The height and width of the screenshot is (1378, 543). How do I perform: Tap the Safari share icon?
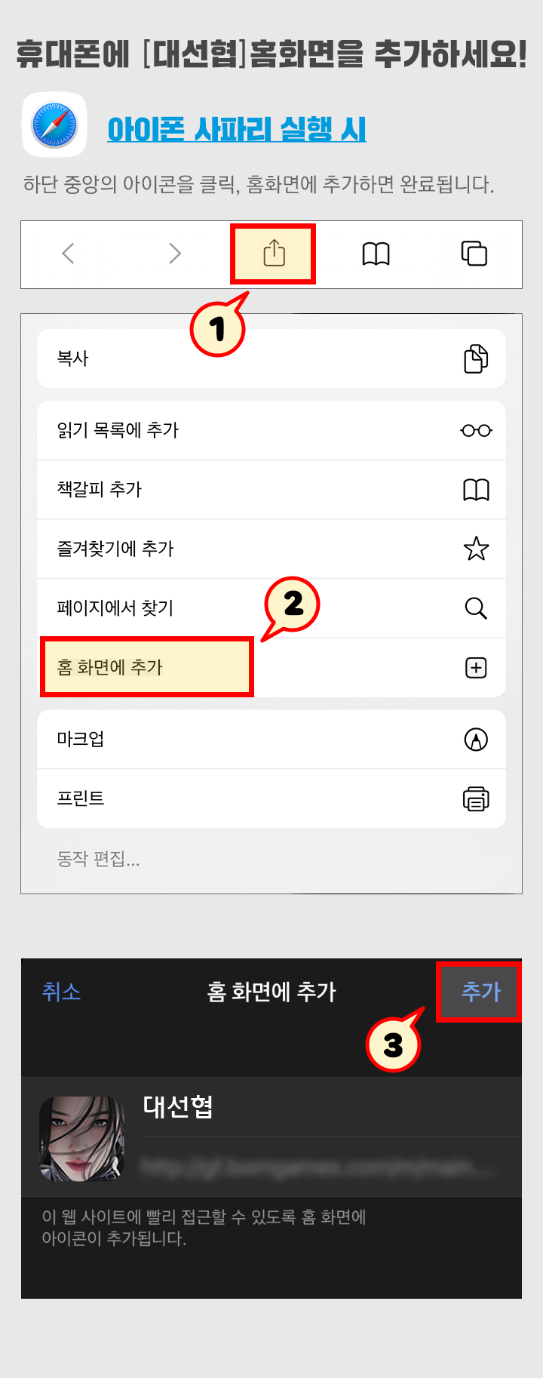click(274, 253)
